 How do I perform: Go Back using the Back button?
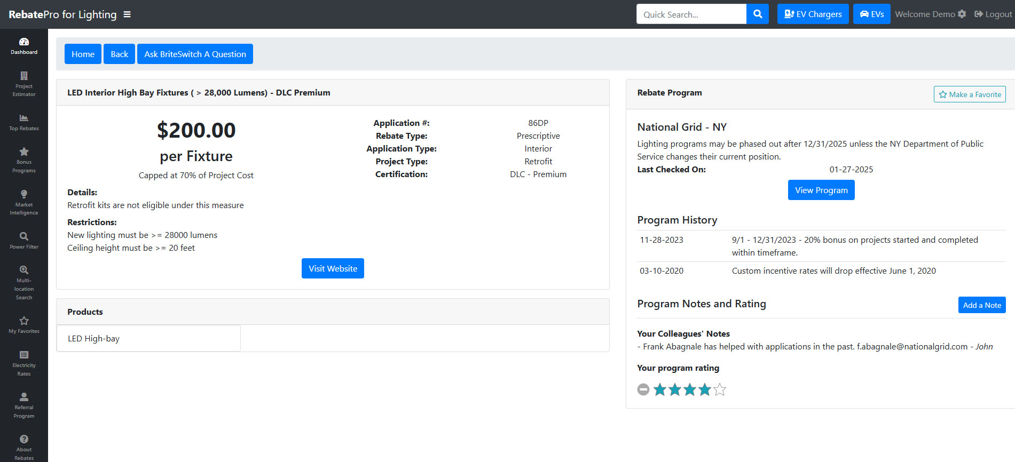coord(119,54)
